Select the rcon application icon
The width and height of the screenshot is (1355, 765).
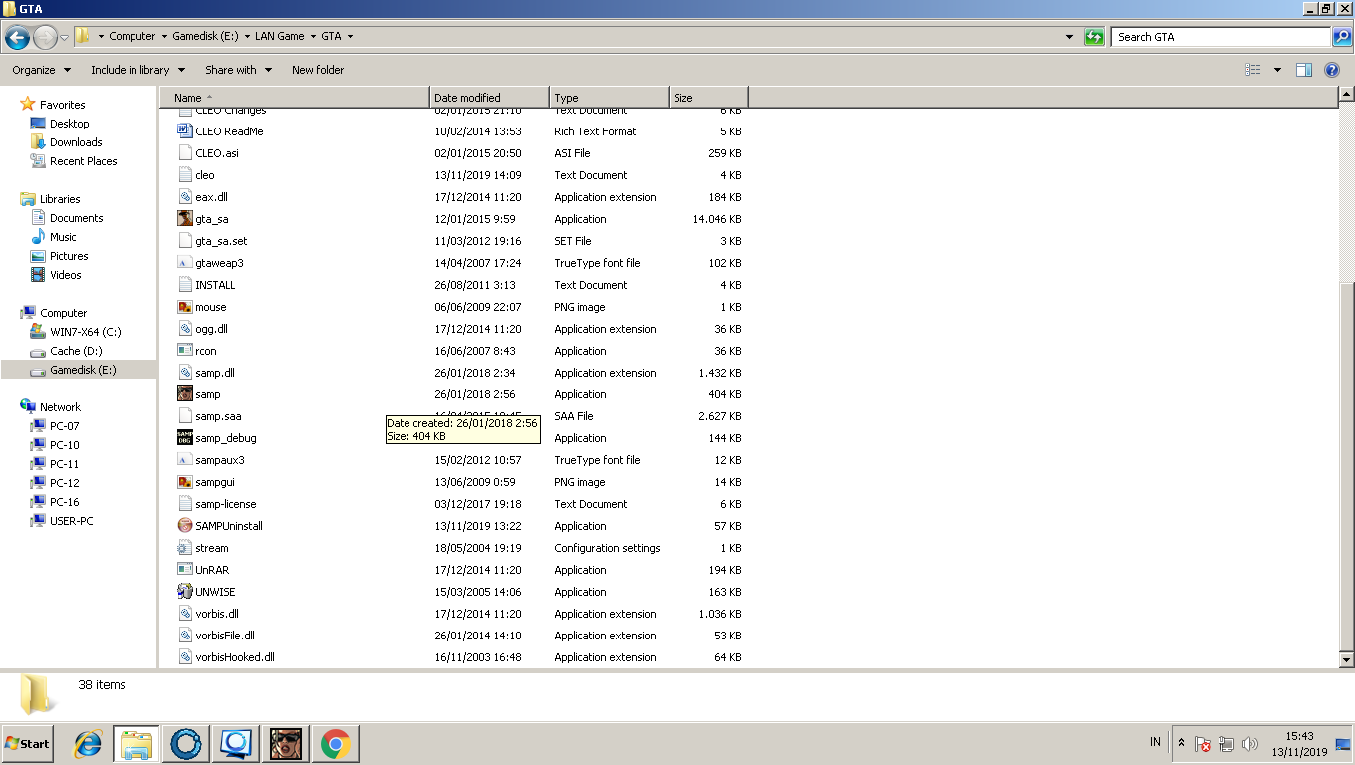tap(185, 351)
